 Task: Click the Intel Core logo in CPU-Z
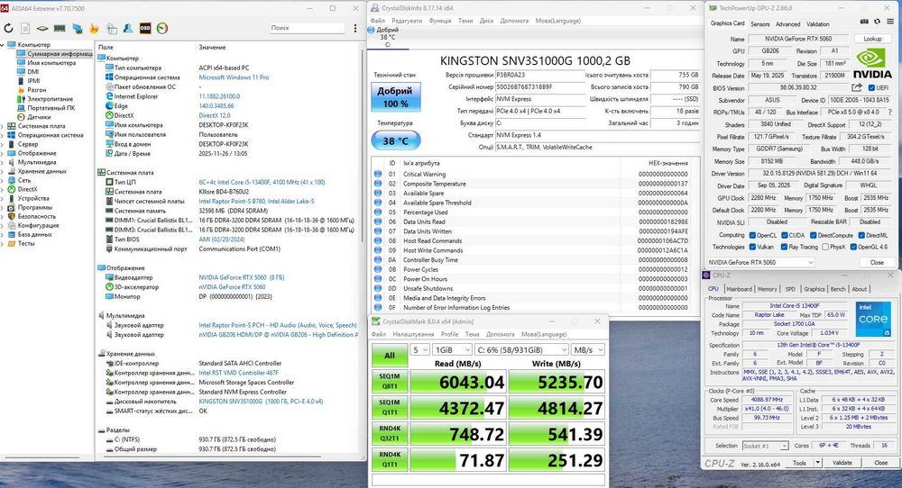(x=872, y=319)
